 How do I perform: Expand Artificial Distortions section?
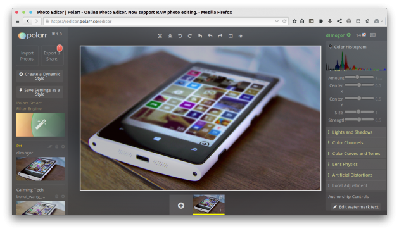pyautogui.click(x=356, y=175)
